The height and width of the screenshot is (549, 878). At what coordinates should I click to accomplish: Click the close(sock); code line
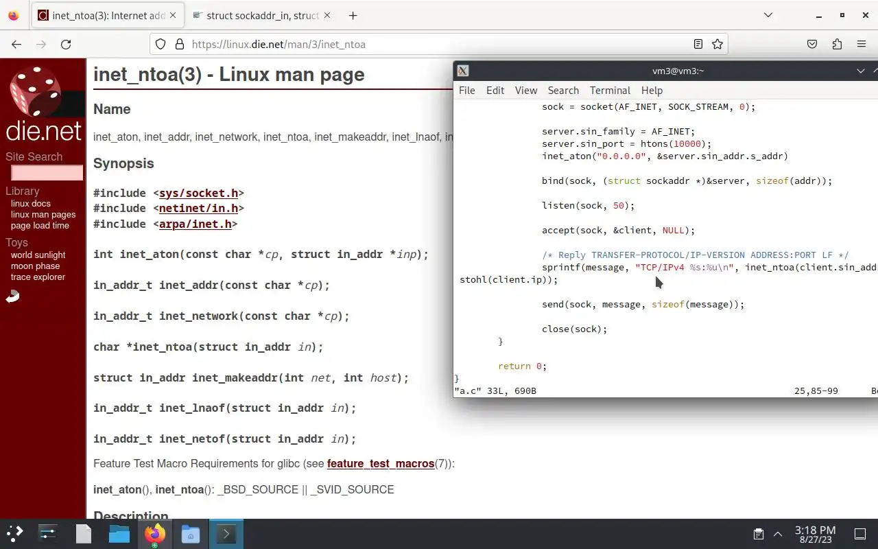pyautogui.click(x=575, y=329)
